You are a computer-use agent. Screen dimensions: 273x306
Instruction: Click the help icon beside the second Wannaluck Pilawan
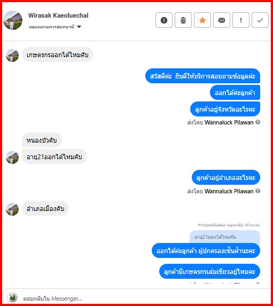(258, 191)
